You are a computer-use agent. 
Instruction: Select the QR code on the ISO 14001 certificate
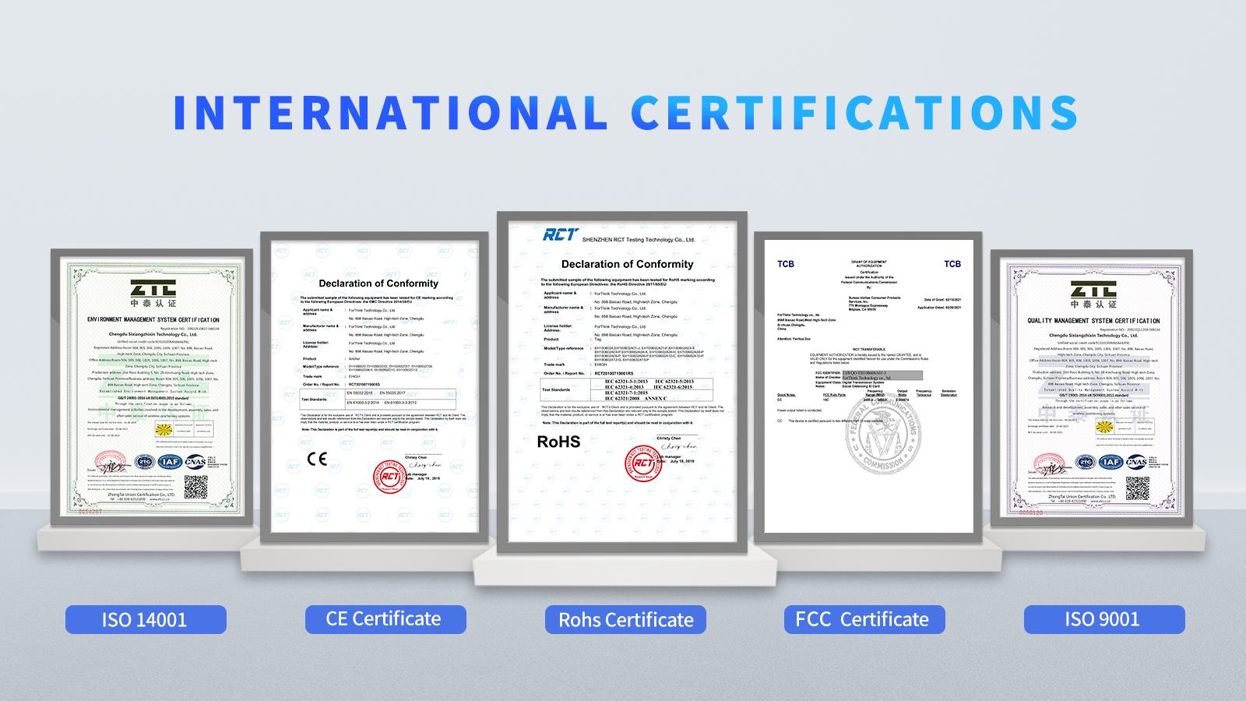195,487
